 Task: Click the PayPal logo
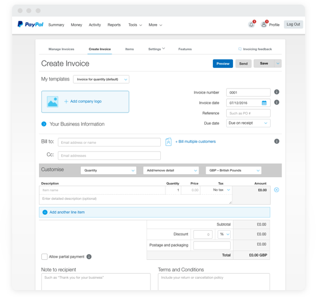pos(30,25)
